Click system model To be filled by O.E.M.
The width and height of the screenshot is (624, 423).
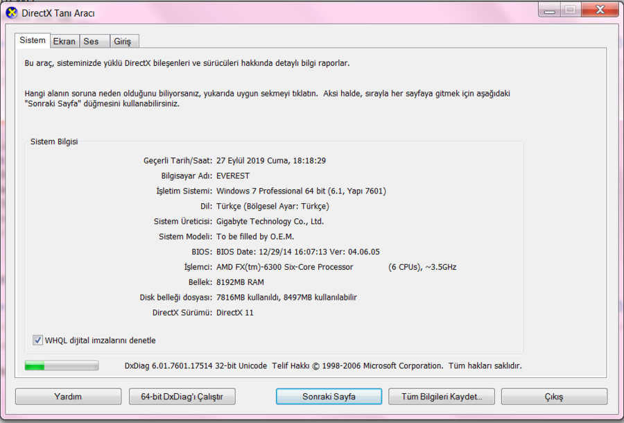coord(255,236)
